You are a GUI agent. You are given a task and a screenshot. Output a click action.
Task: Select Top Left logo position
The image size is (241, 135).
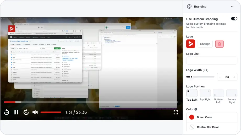[192, 93]
